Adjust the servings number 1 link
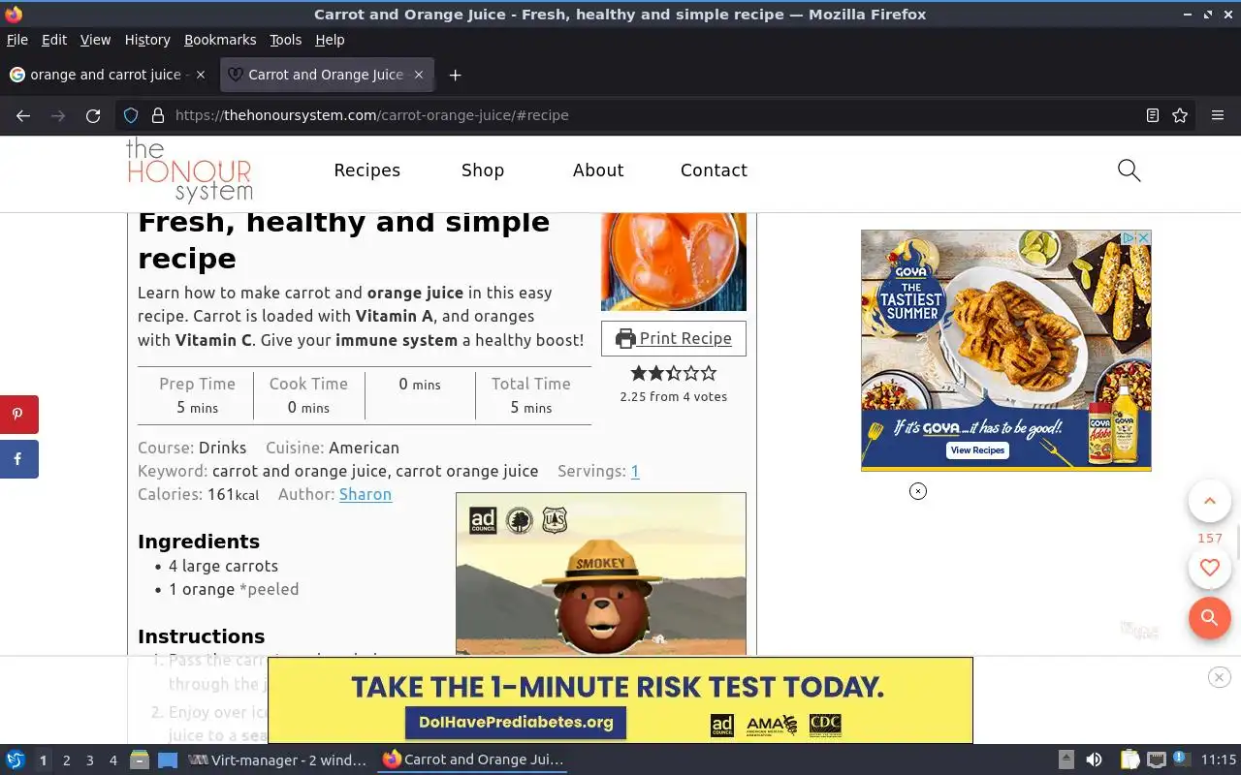Viewport: 1241px width, 775px height. click(635, 472)
